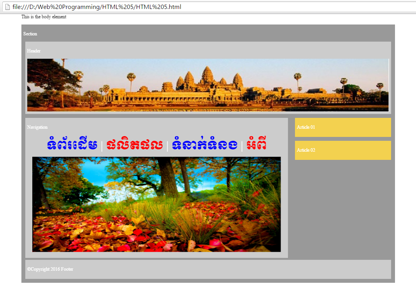
Task: Select the address bar URL field
Action: pyautogui.click(x=210, y=7)
